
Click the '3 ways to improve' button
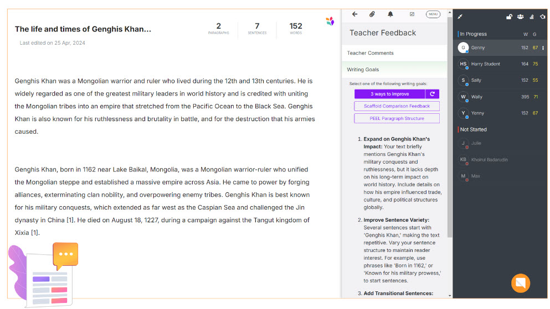click(389, 94)
